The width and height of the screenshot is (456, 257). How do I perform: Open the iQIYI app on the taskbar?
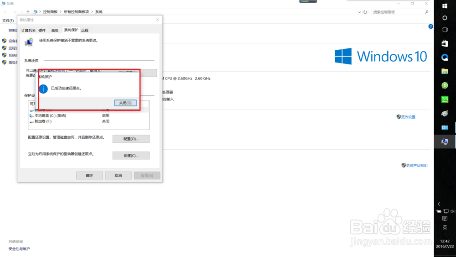coord(445,100)
